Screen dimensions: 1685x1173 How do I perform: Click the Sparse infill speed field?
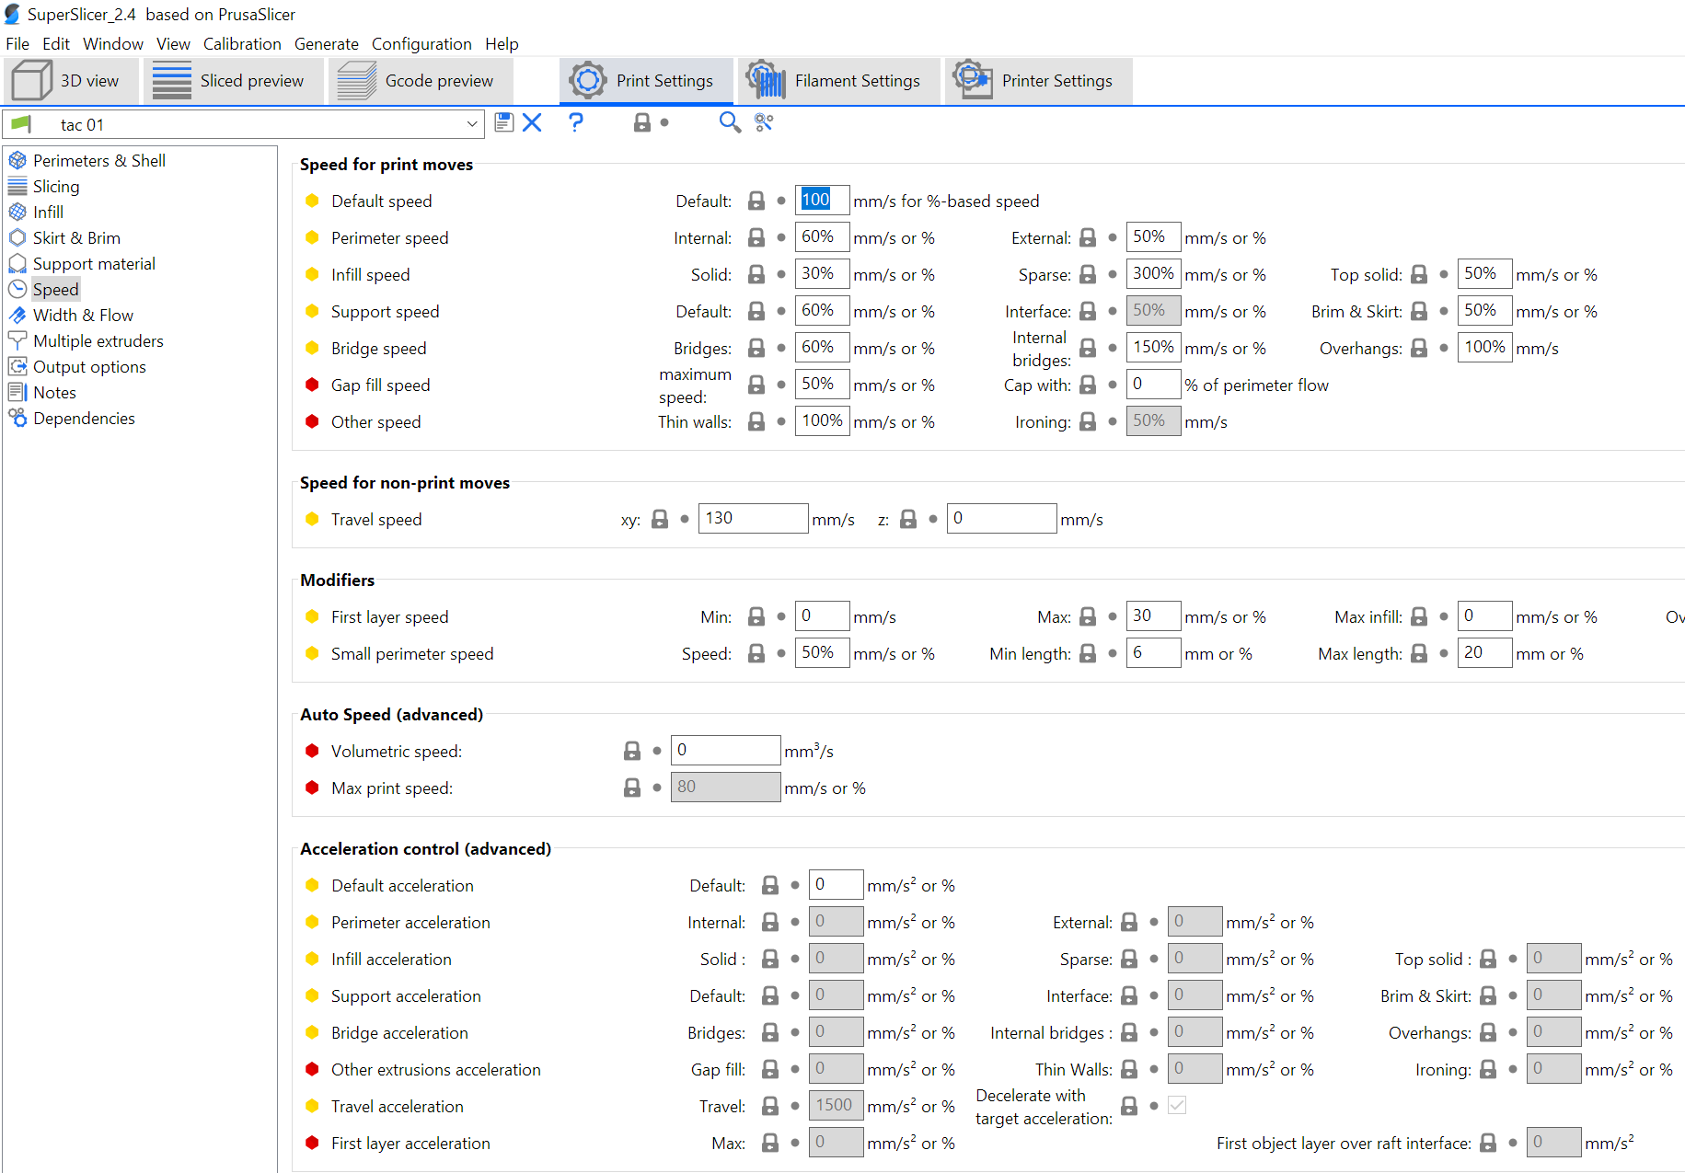click(x=1152, y=274)
